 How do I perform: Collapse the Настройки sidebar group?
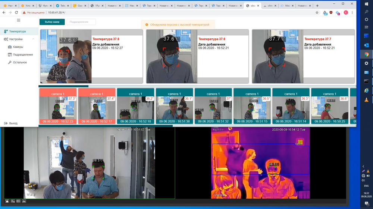coord(33,39)
